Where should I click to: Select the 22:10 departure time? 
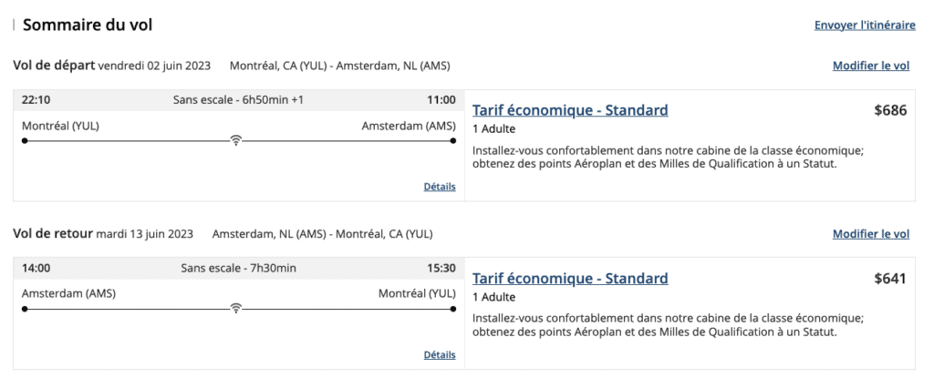click(x=36, y=99)
